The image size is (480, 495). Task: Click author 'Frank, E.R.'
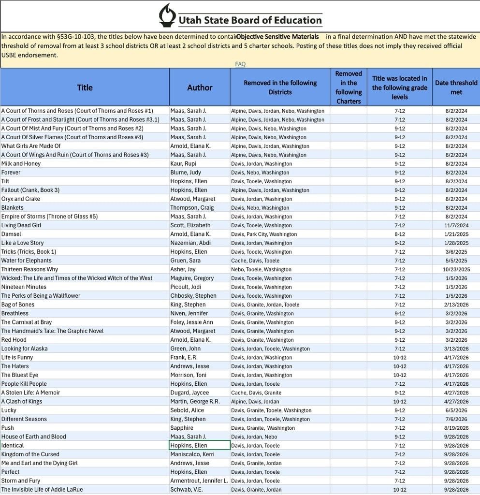point(200,358)
